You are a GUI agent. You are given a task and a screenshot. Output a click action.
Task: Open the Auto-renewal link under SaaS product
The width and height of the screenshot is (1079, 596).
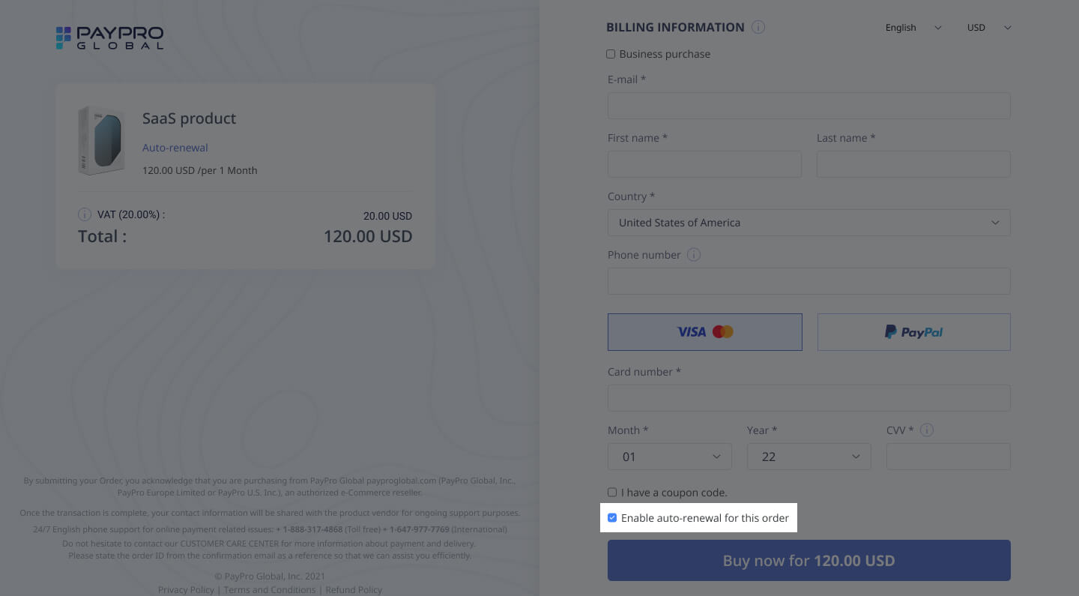(175, 148)
